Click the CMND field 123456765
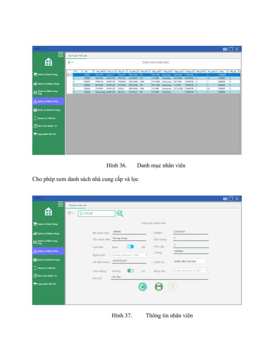The image size is (274, 355). [190, 232]
